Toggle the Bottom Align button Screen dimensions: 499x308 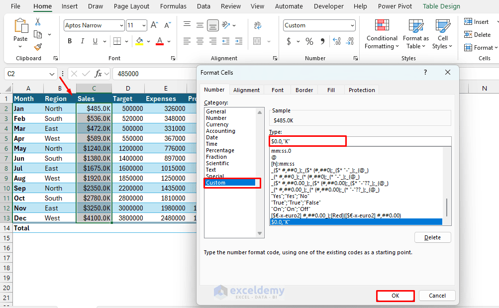pos(212,25)
